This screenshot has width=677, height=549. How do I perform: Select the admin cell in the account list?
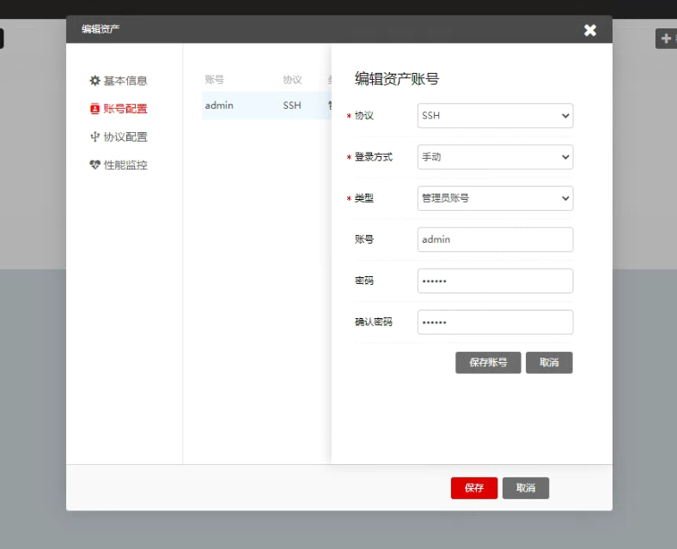click(219, 106)
